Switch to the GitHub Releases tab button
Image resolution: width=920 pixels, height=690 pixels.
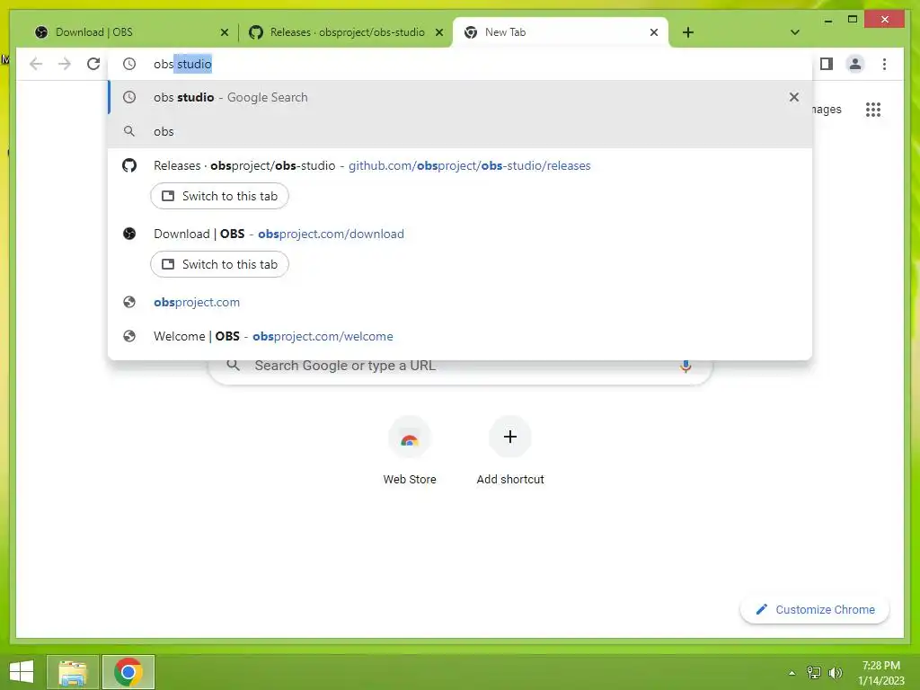[x=219, y=196]
